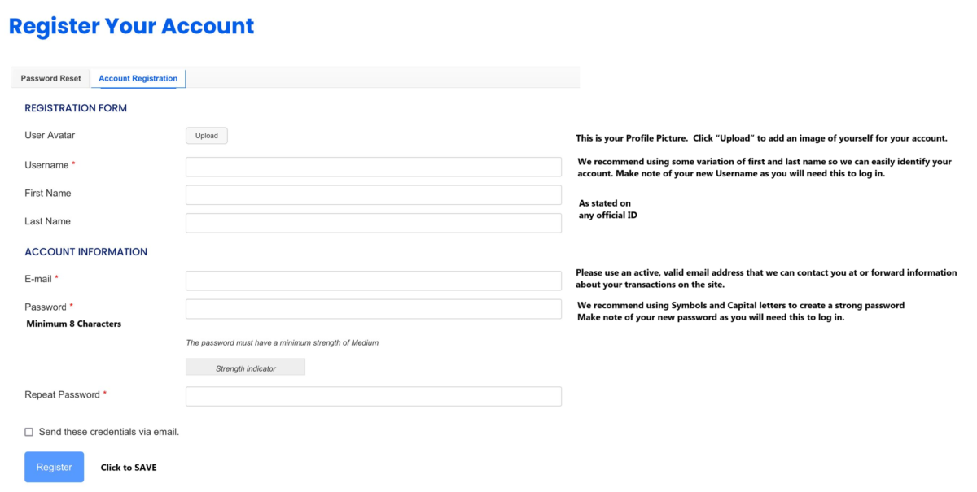Click the password Strength indicator bar
Screen dimensions: 977x492
(x=245, y=368)
